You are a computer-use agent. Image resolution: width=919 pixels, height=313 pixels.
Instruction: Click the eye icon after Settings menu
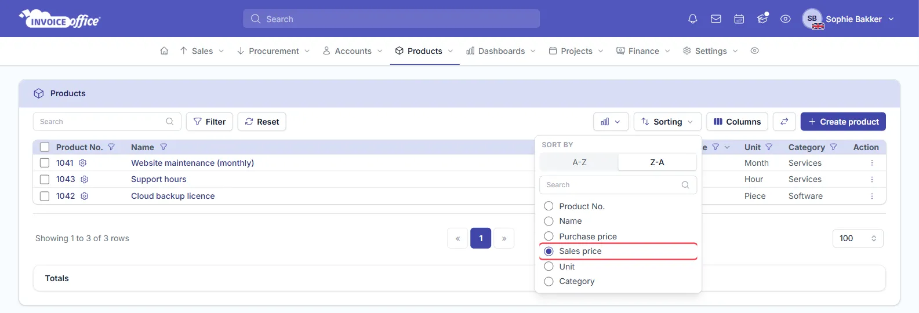[x=754, y=51]
